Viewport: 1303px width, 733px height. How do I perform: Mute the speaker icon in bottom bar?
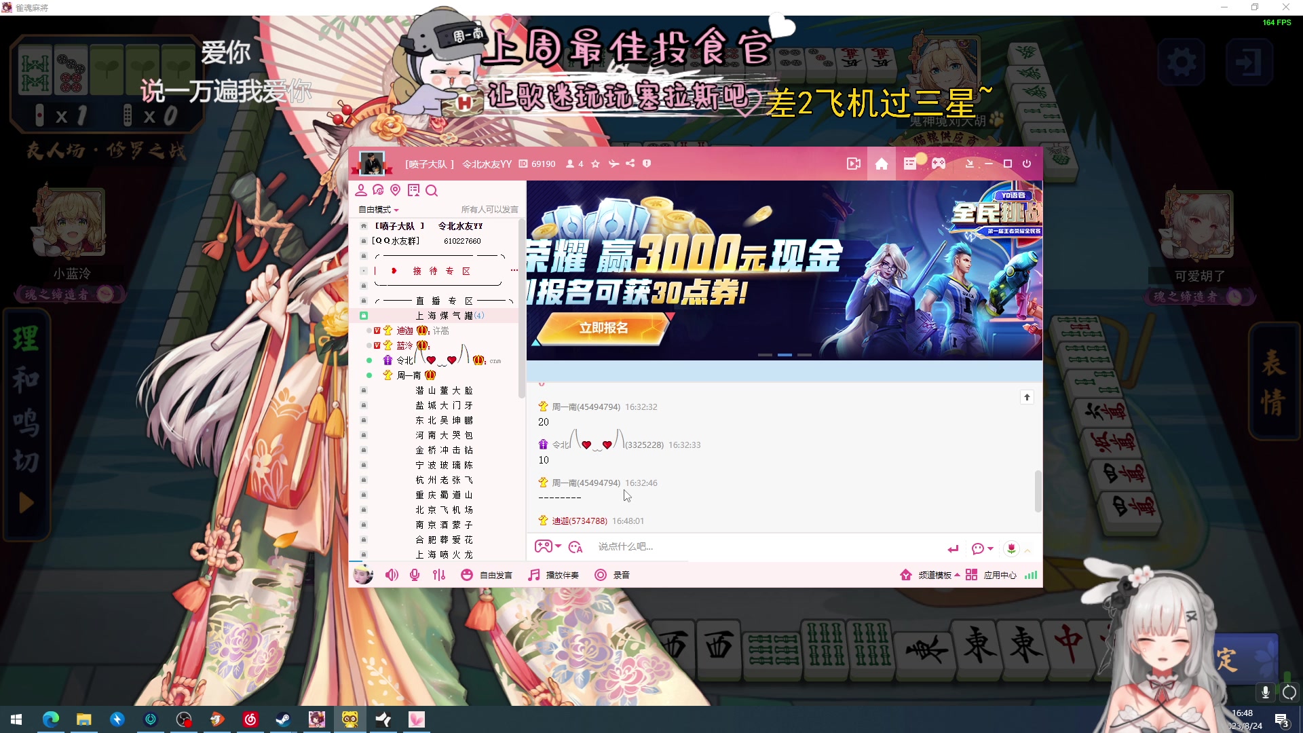coord(392,575)
